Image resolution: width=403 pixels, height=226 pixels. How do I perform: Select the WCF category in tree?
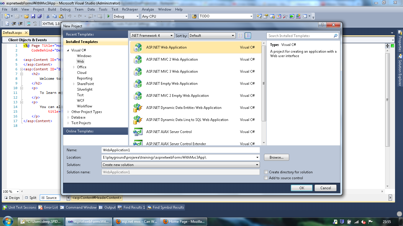point(81,101)
